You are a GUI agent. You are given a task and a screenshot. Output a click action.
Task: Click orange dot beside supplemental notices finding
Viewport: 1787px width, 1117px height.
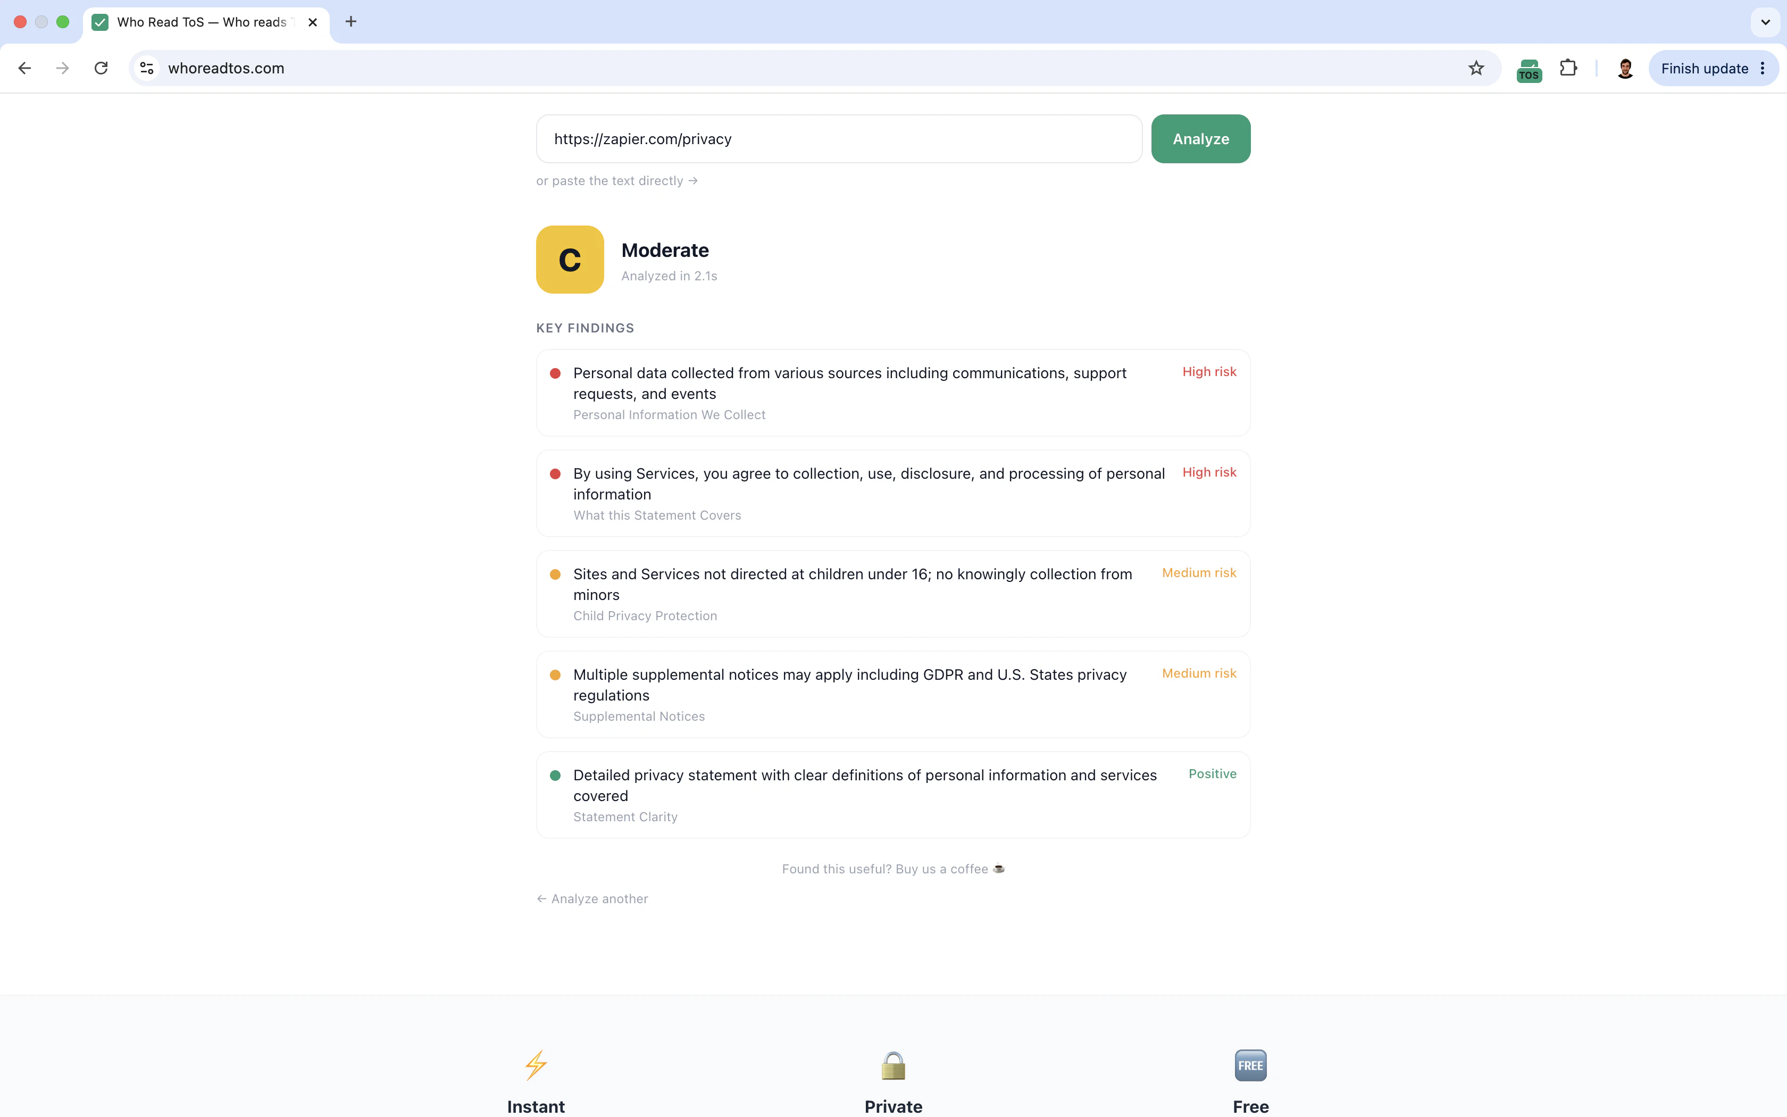tap(555, 674)
